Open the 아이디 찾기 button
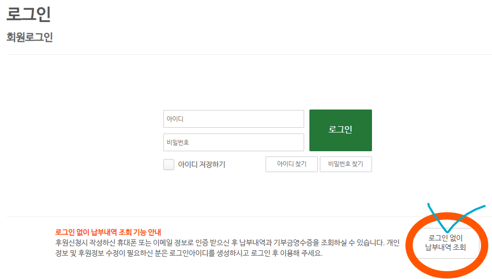This screenshot has height=279, width=492. (x=291, y=164)
